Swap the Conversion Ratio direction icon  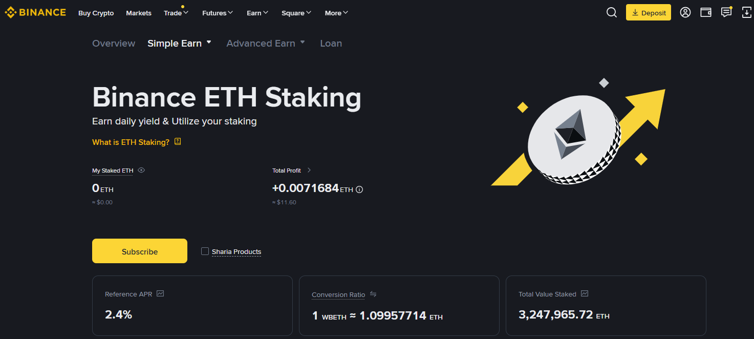(373, 294)
